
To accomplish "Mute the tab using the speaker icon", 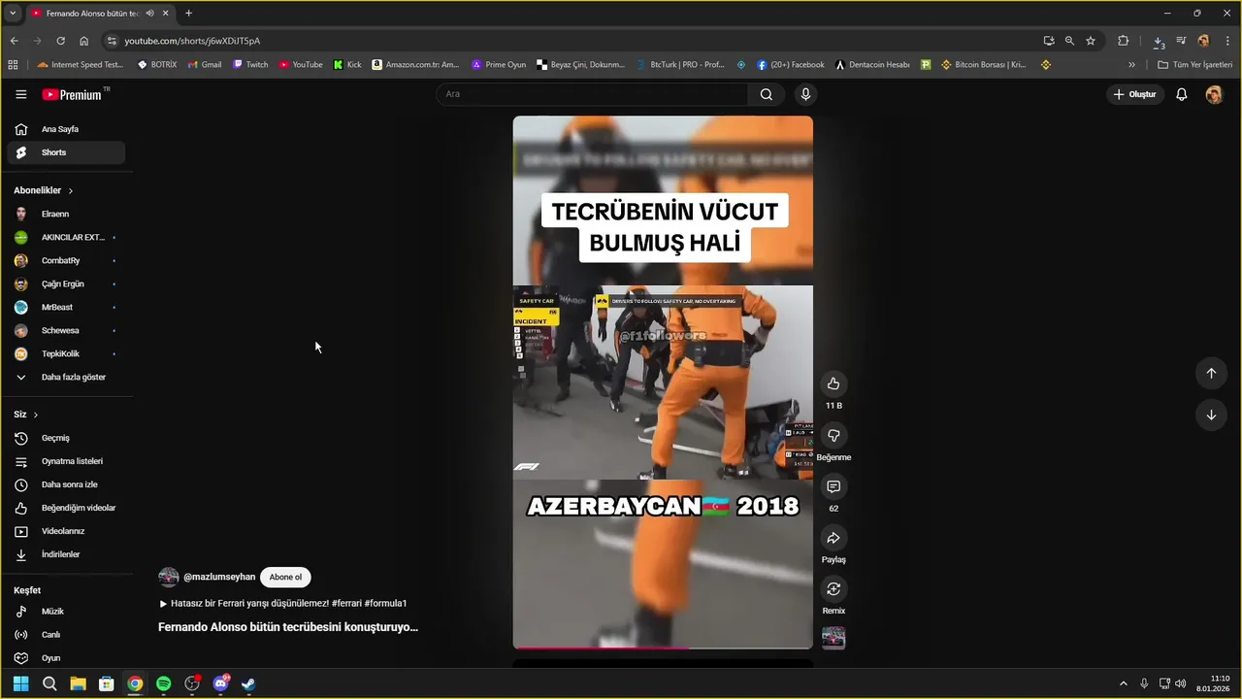I will pyautogui.click(x=149, y=14).
